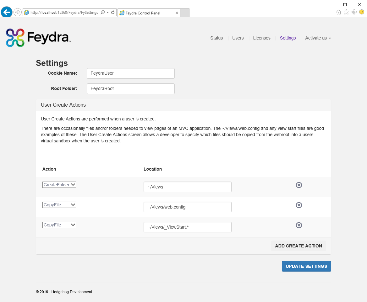
Task: Click the Internet Explorer page icon in address bar
Action: [x=26, y=12]
